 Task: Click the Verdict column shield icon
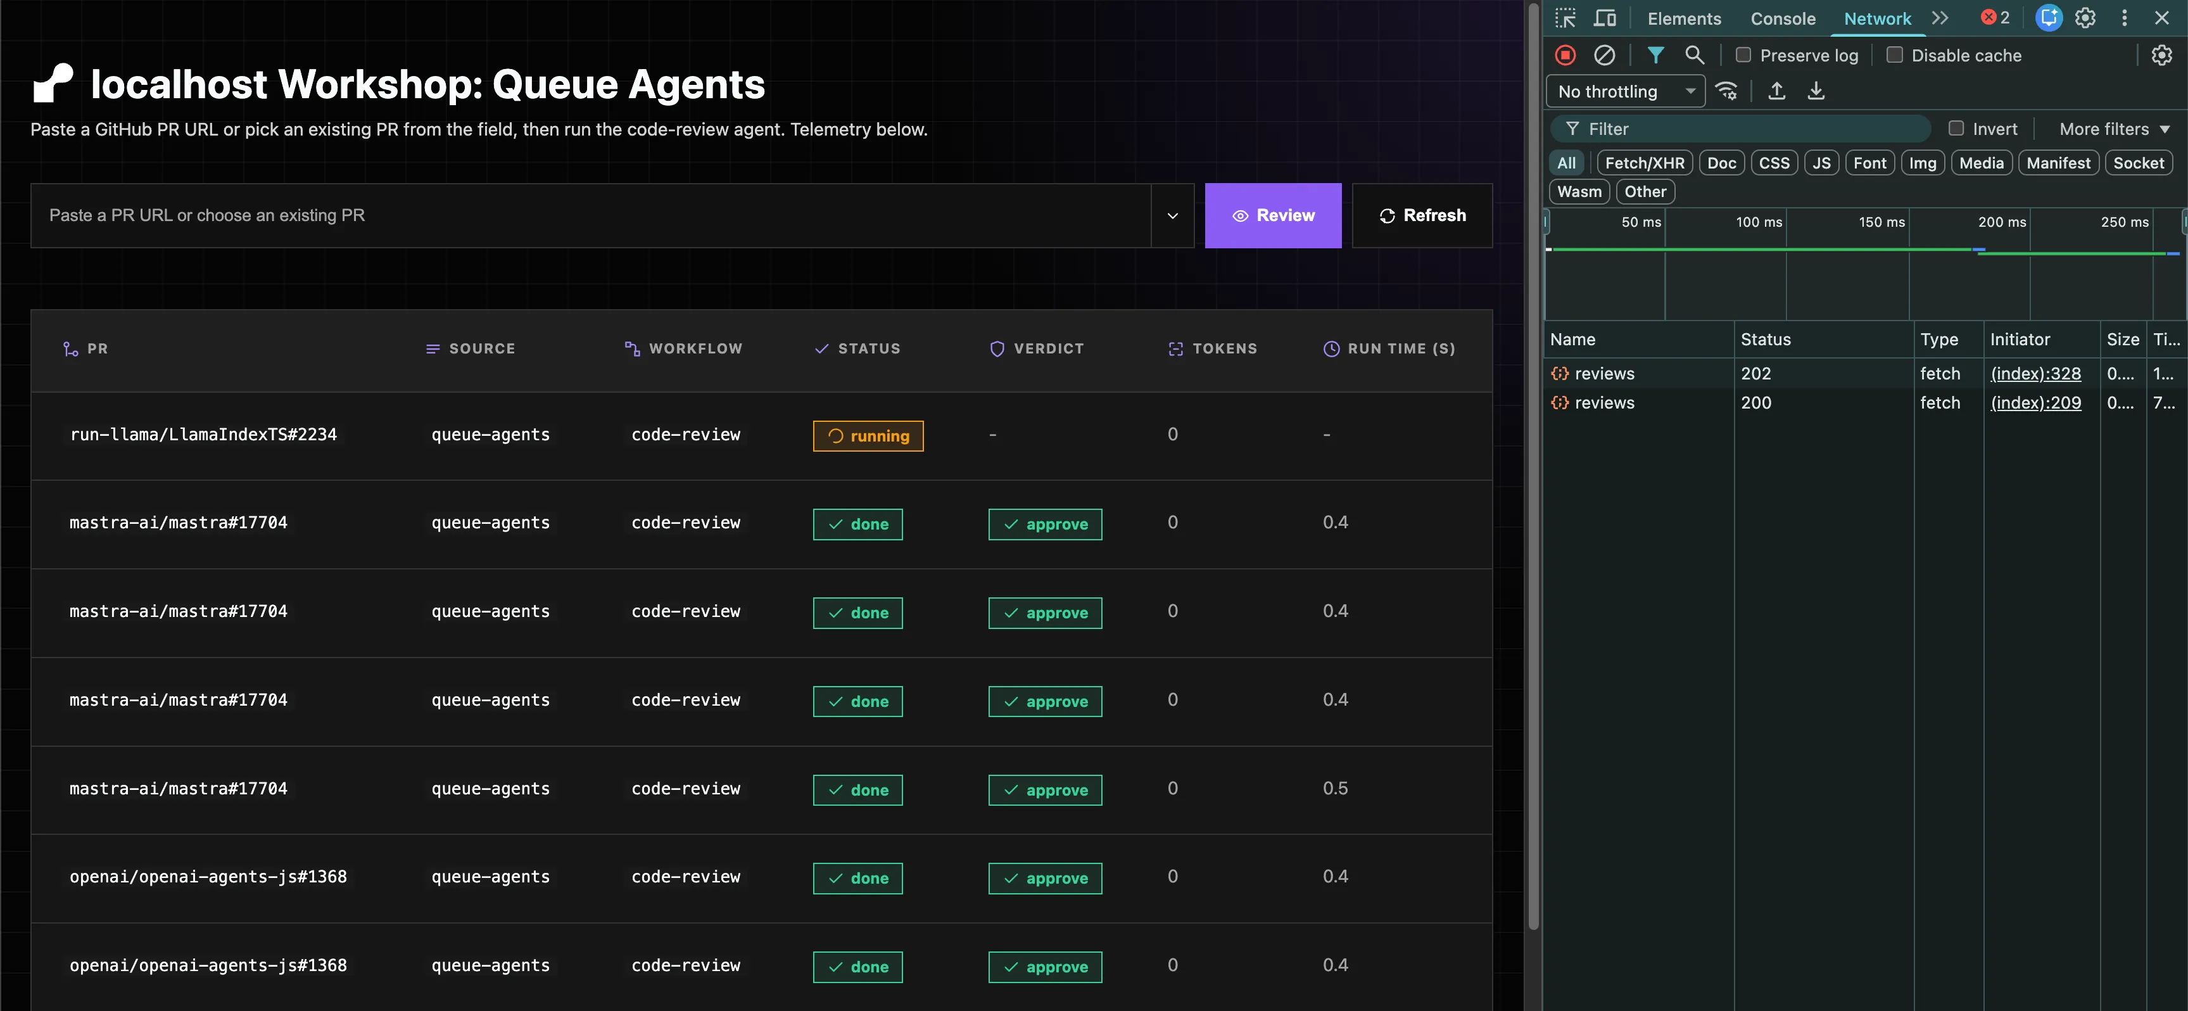(997, 349)
